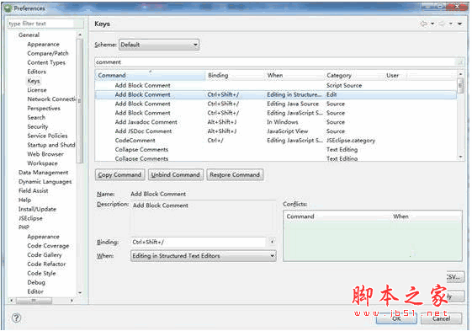
Task: Select the Dynamic Languages node
Action: (x=45, y=182)
